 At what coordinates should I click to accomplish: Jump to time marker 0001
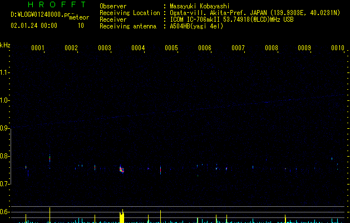37,48
